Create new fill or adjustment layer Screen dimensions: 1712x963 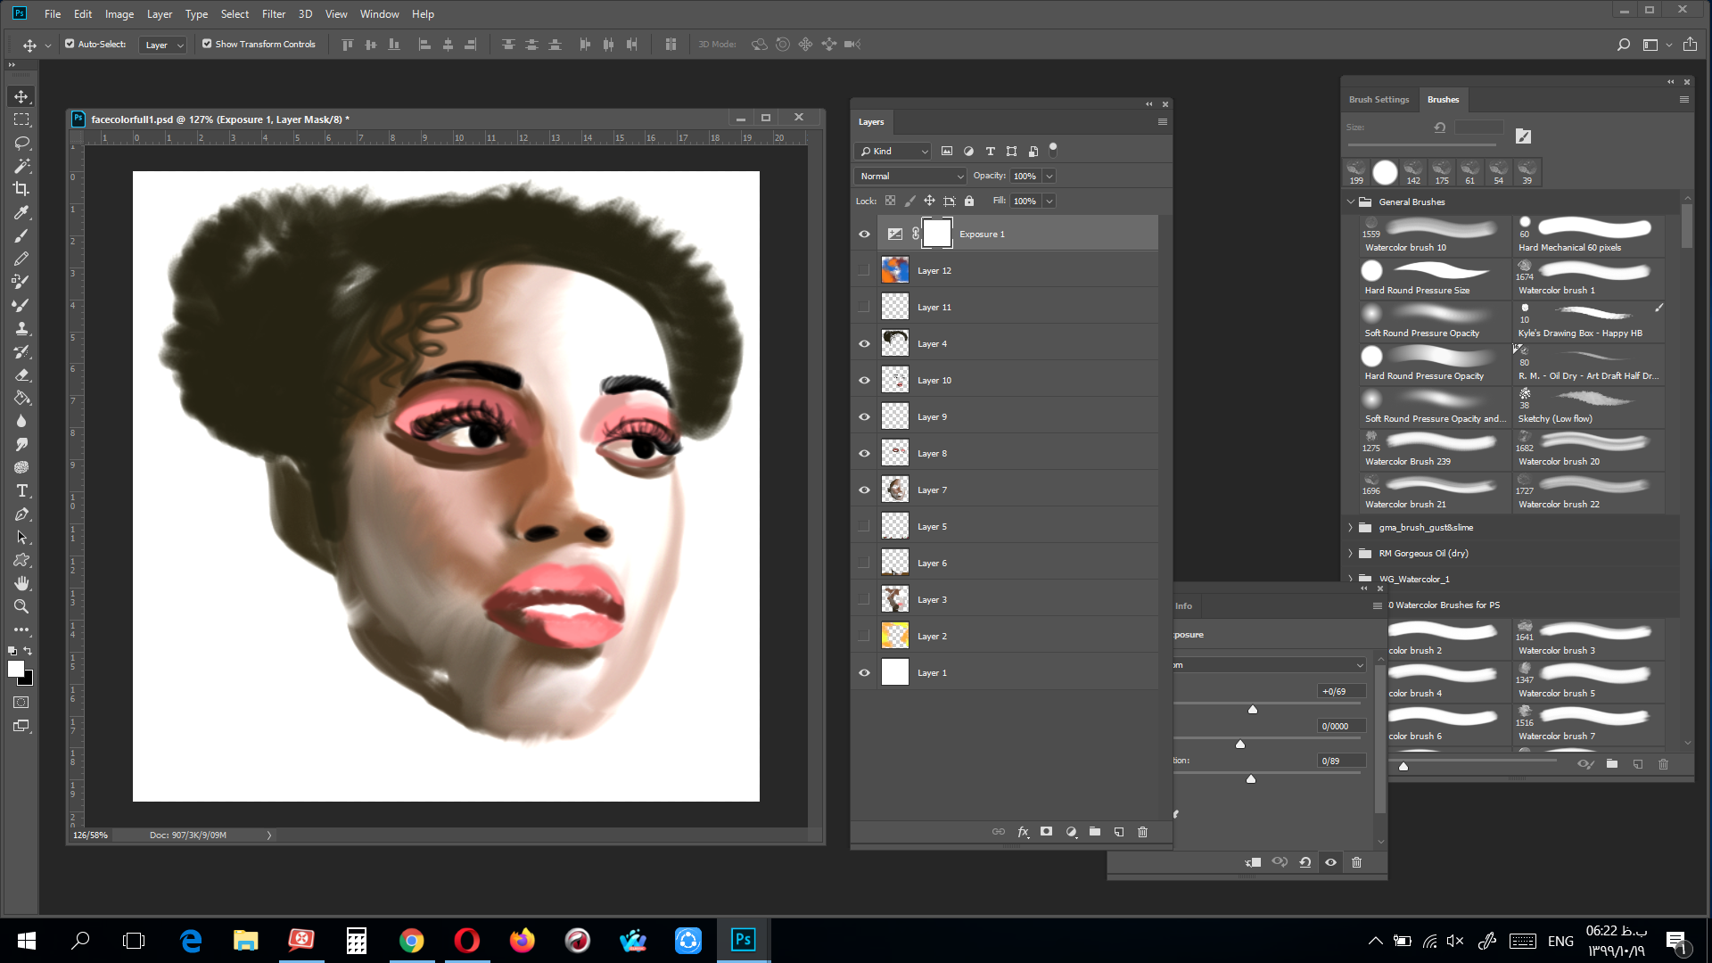[x=1071, y=832]
